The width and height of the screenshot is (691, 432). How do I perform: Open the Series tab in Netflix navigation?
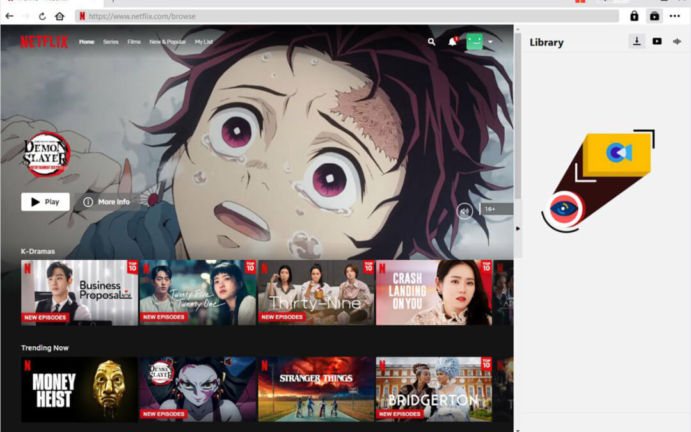(x=111, y=42)
